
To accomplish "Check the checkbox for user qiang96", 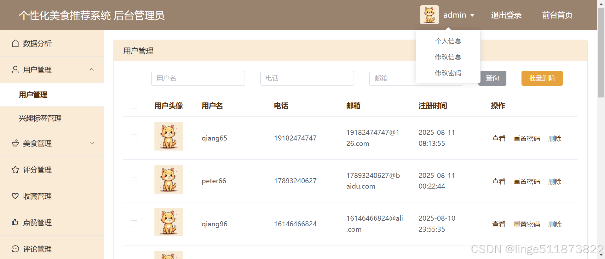I will tap(134, 223).
